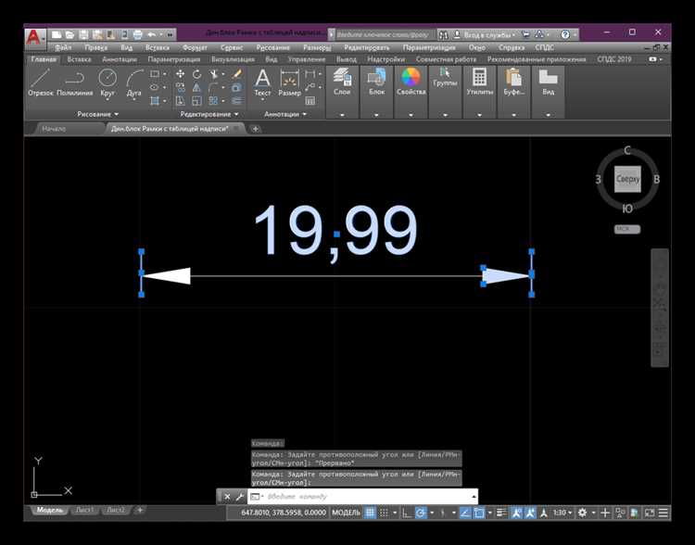The height and width of the screenshot is (545, 695).
Task: Click the Модель layout tab
Action: (x=49, y=511)
